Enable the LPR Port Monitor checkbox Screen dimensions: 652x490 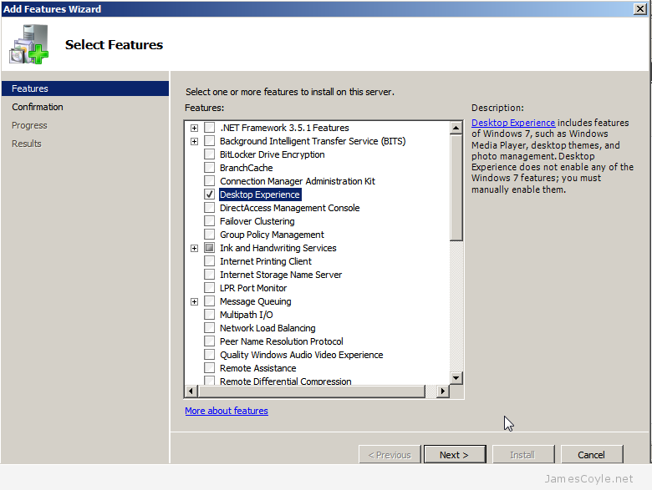(210, 287)
